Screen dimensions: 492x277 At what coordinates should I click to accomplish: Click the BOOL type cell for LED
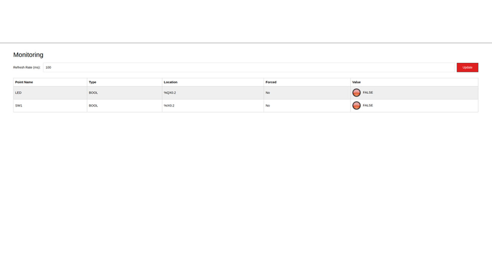[x=93, y=93]
